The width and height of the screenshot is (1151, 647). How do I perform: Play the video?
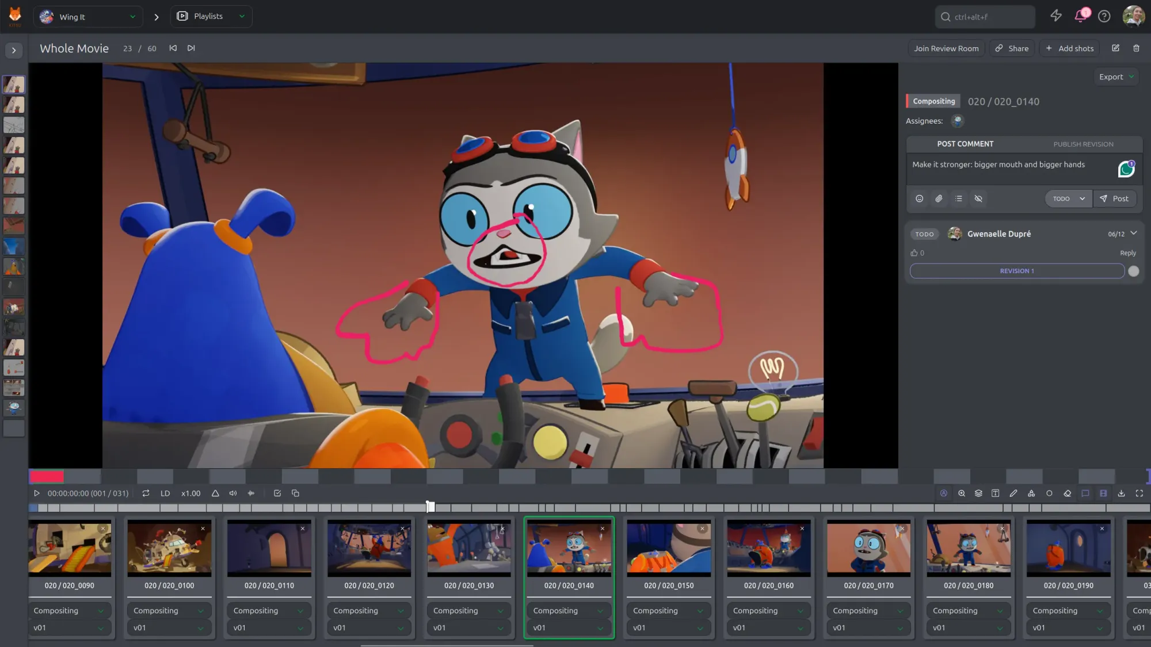coord(36,493)
